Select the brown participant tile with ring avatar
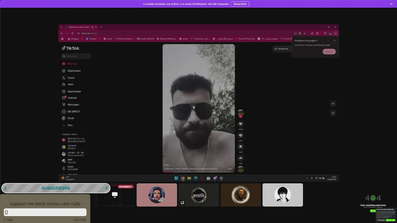397x223 pixels. 241,195
